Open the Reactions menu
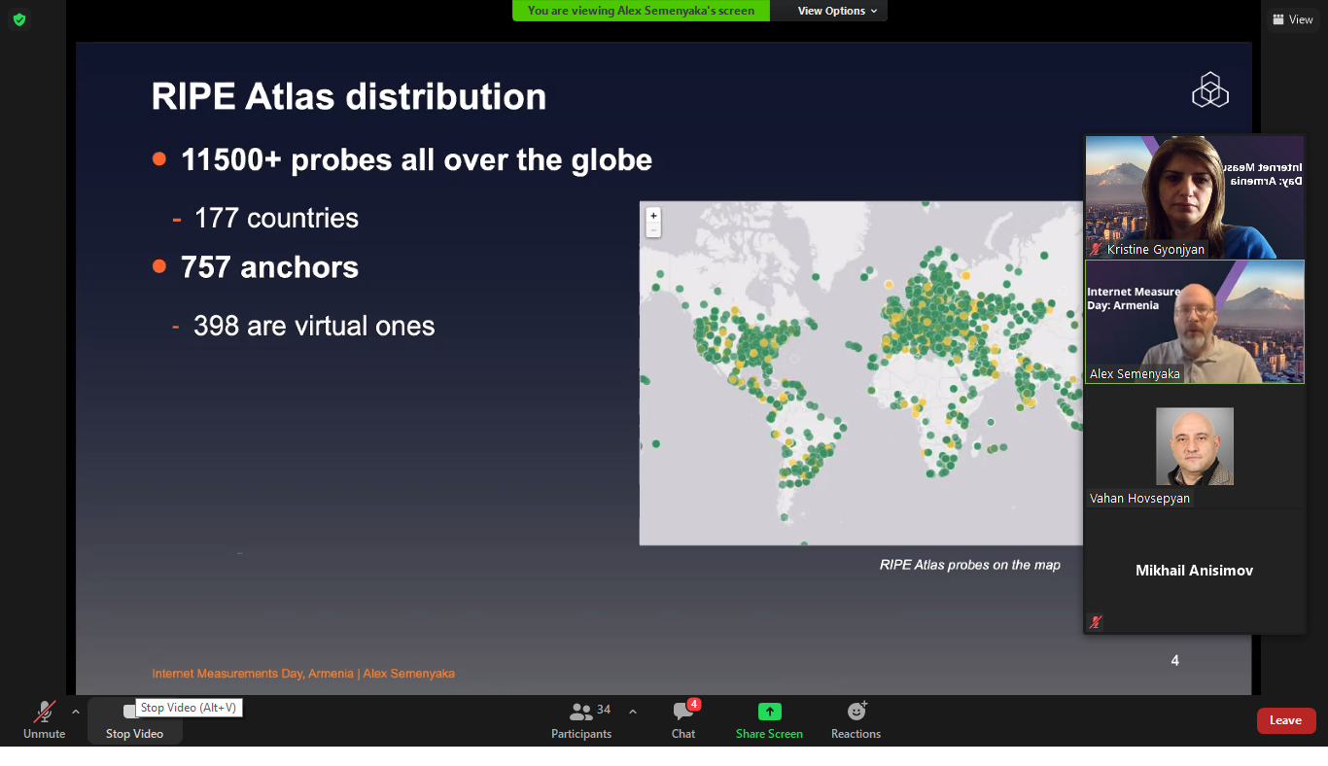This screenshot has width=1328, height=766. [856, 720]
